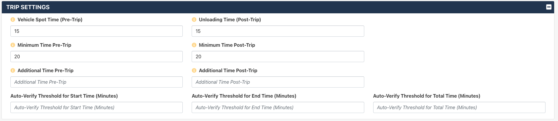Image resolution: width=558 pixels, height=121 pixels.
Task: Click info icon beside Minimum Time Pre-Trip
Action: click(13, 45)
